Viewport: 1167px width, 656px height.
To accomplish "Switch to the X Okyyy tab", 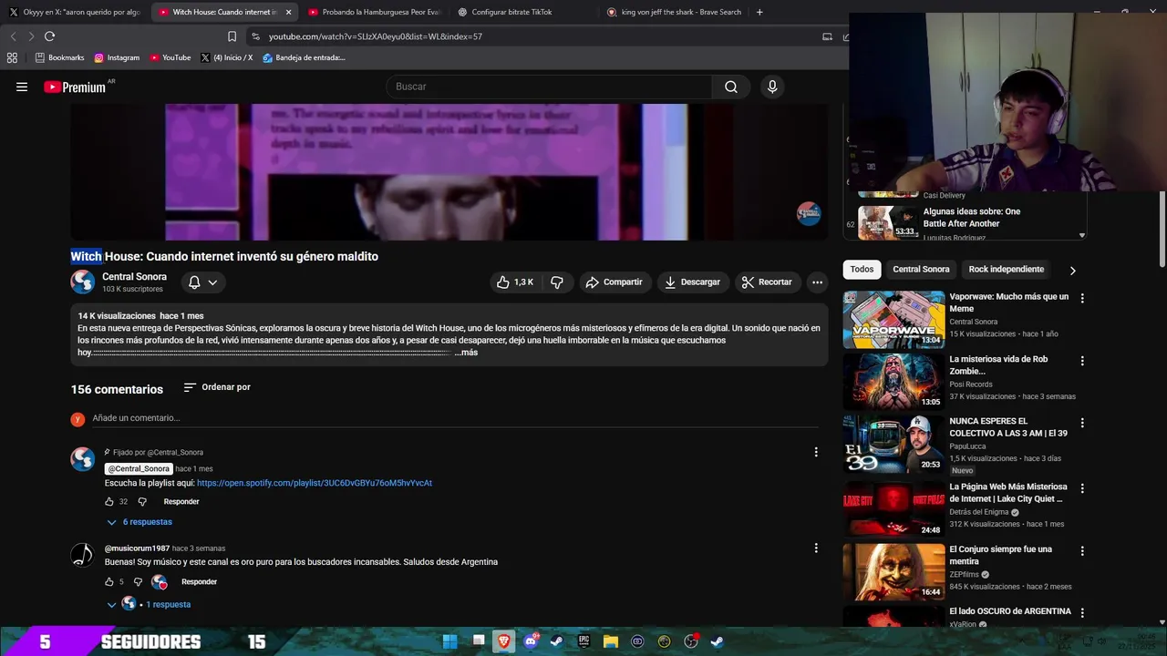I will pyautogui.click(x=75, y=12).
